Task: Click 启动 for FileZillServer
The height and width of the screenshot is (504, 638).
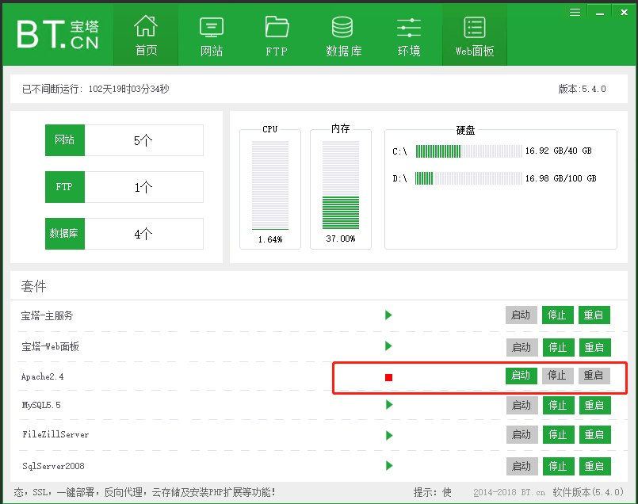Action: click(x=522, y=434)
